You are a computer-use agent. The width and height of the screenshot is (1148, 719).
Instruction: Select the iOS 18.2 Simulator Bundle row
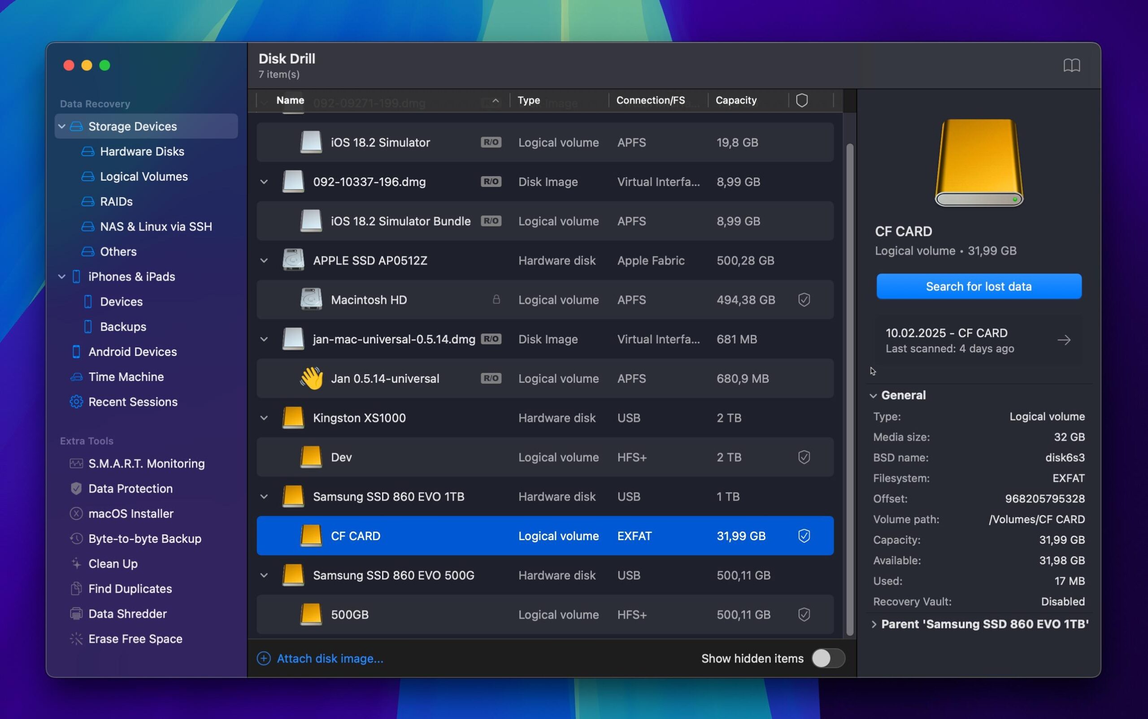tap(545, 221)
